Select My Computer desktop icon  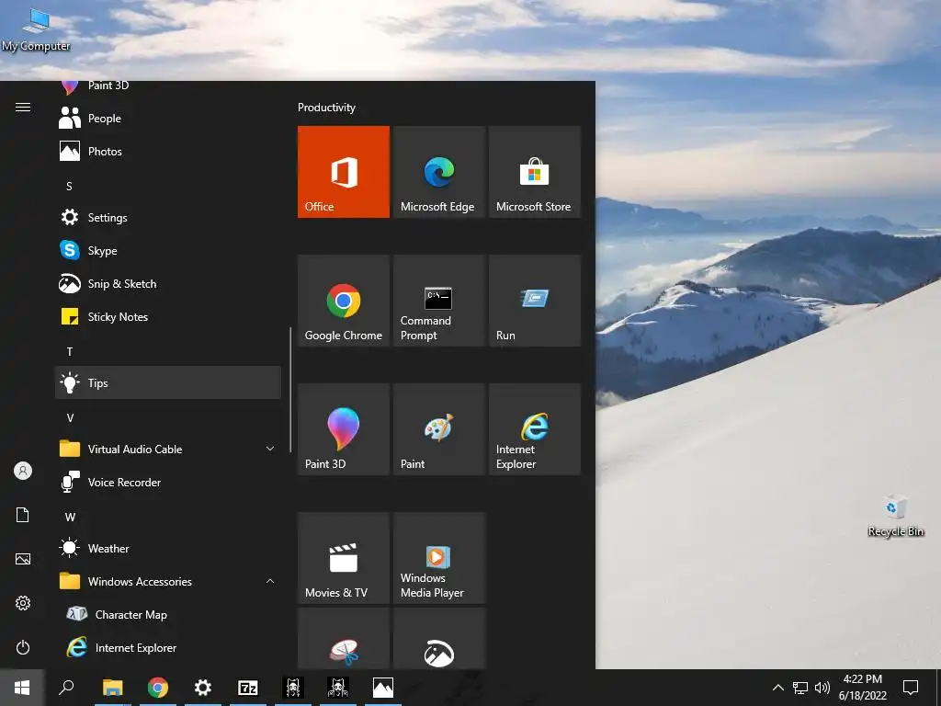(x=36, y=30)
